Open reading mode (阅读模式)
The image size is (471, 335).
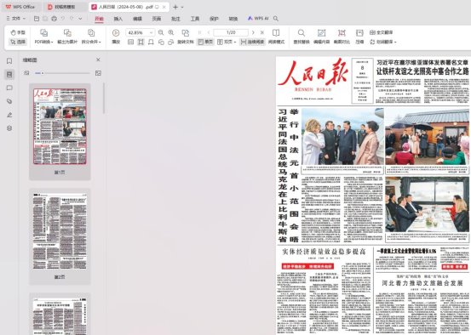276,37
